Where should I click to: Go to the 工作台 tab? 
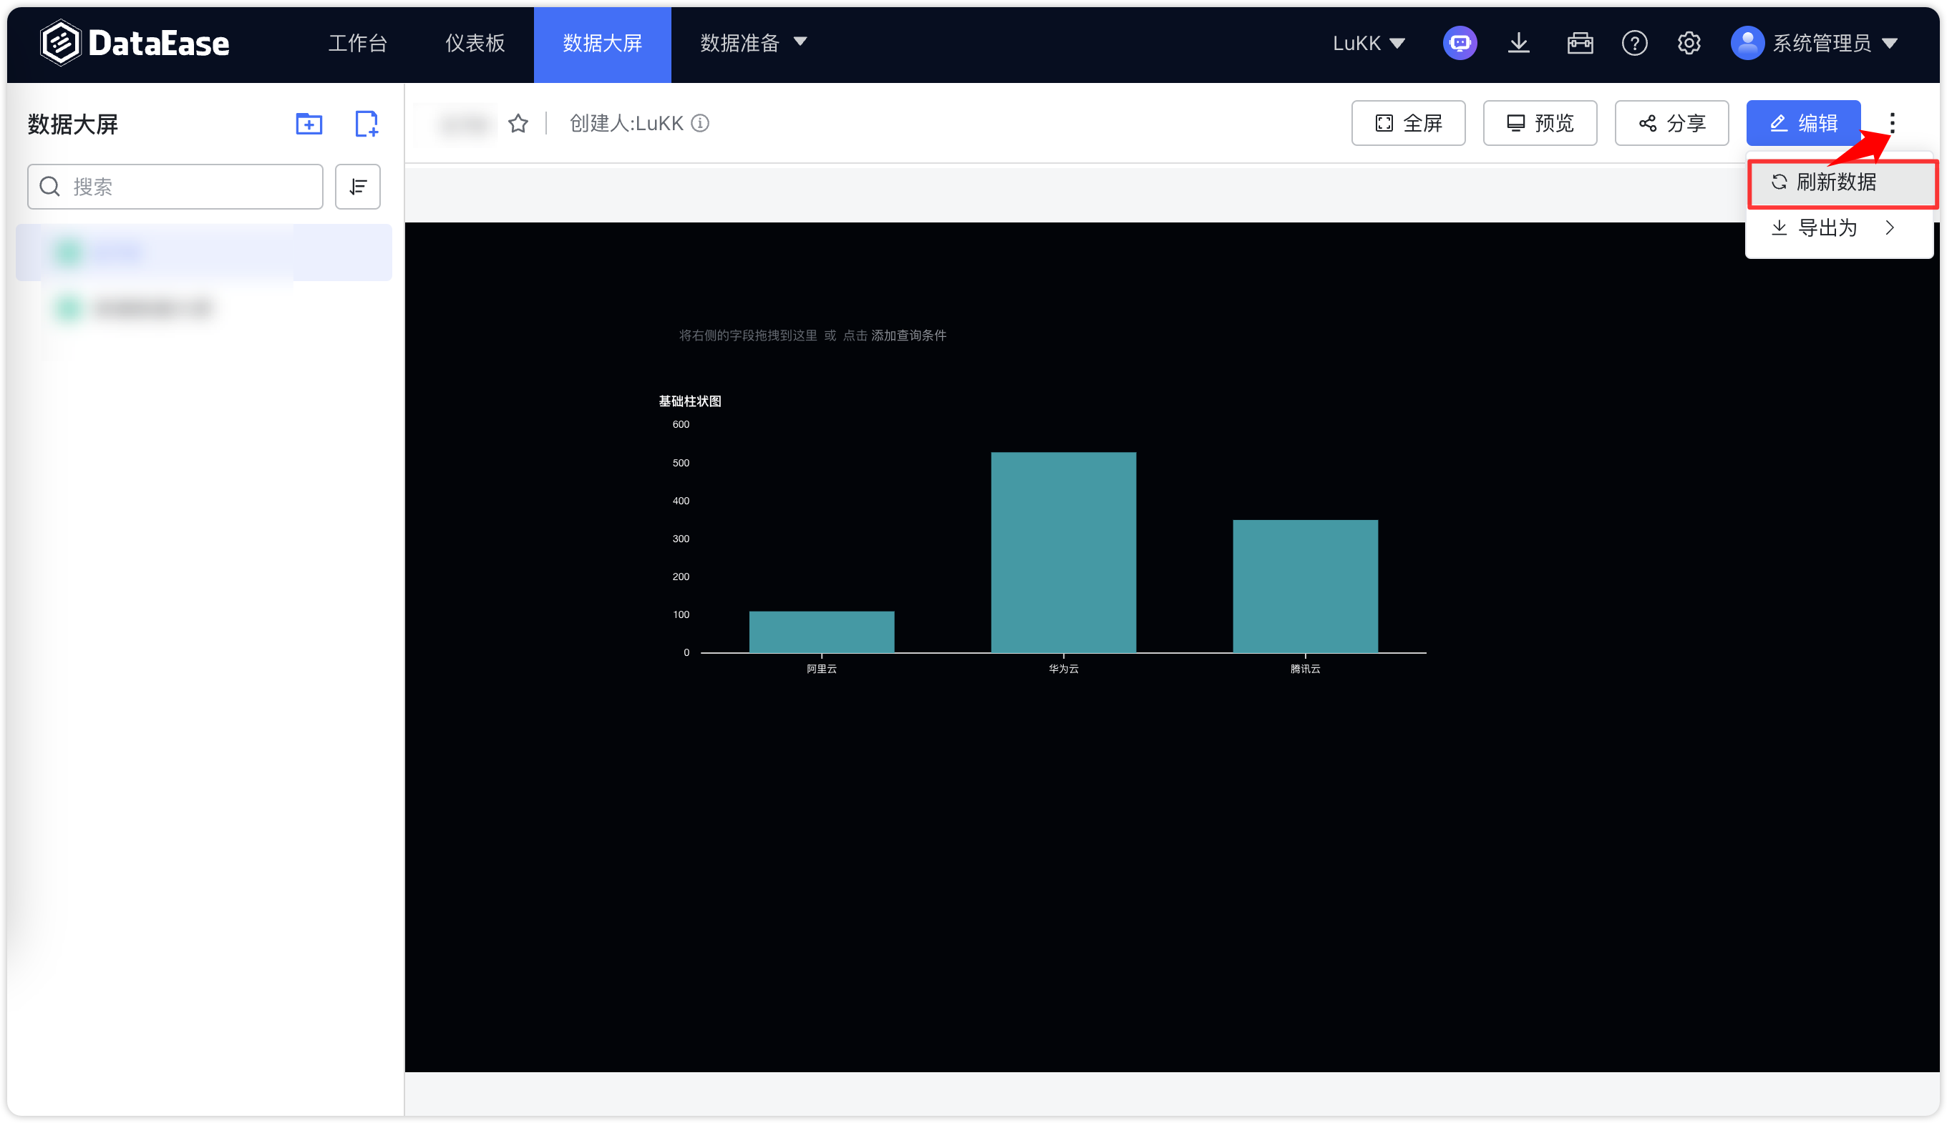tap(357, 42)
